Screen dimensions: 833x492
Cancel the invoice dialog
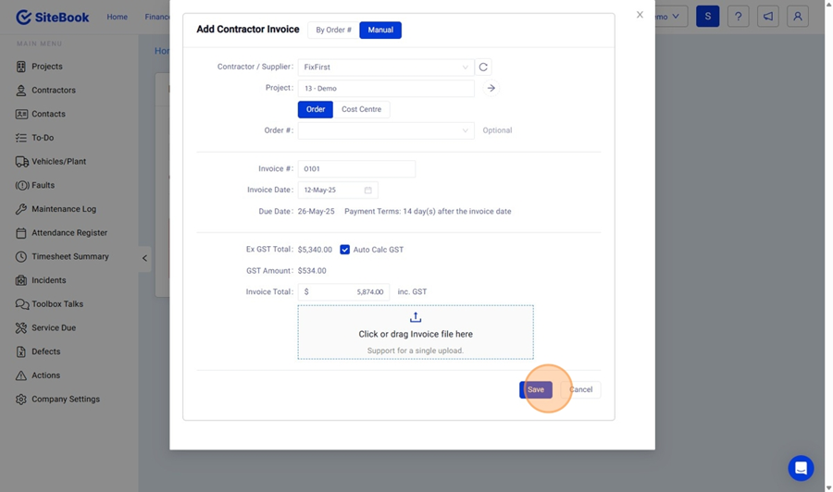[581, 389]
